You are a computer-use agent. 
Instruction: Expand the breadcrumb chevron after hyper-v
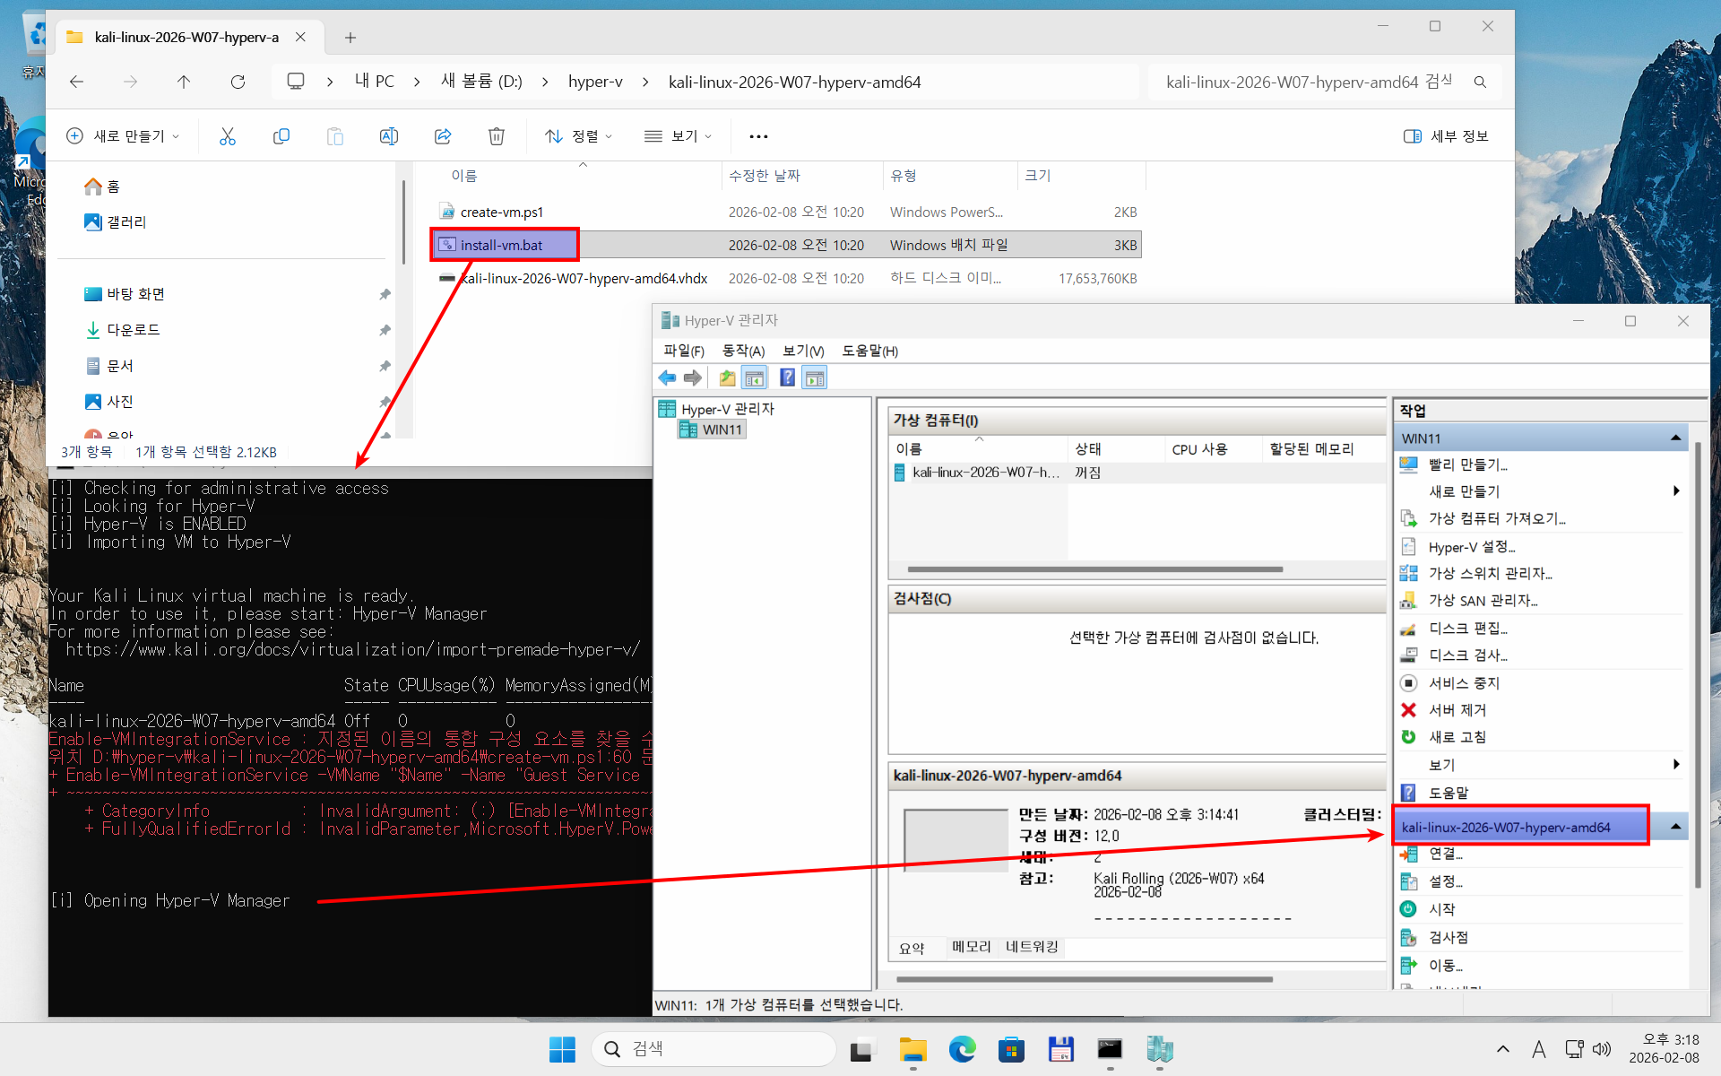coord(645,82)
